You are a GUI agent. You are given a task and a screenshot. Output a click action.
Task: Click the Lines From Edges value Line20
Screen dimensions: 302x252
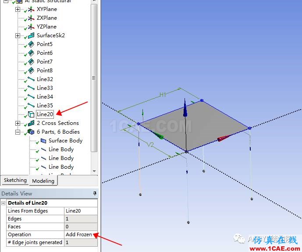81,211
